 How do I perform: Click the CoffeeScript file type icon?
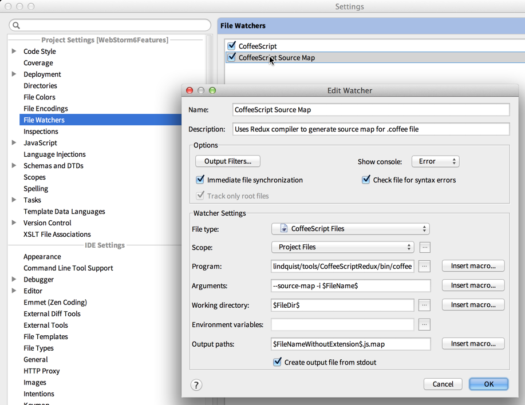[x=283, y=228]
